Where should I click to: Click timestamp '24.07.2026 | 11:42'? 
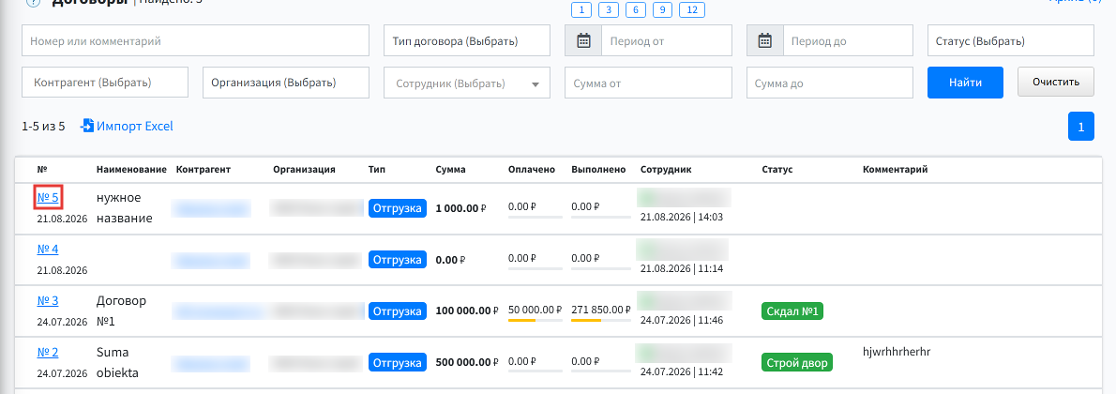[x=682, y=371]
